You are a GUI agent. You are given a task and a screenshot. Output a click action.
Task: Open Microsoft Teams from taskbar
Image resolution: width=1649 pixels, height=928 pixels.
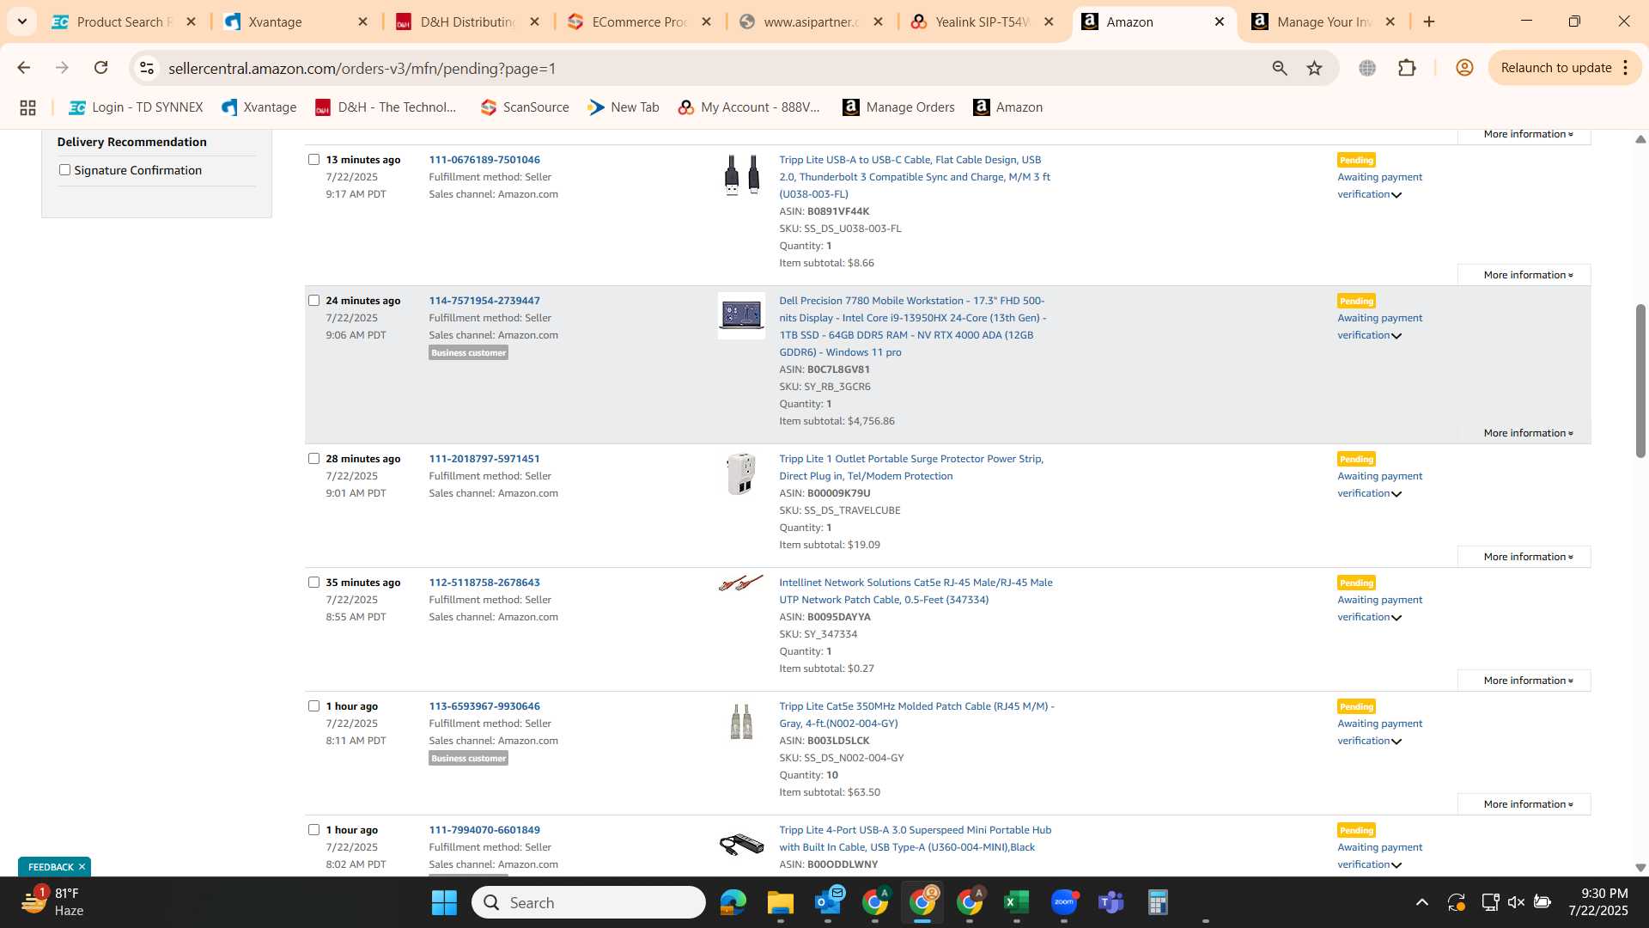(1111, 902)
